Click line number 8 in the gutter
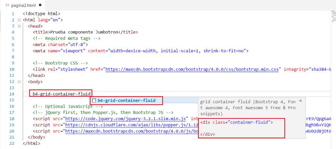The width and height of the screenshot is (336, 149). (13, 57)
